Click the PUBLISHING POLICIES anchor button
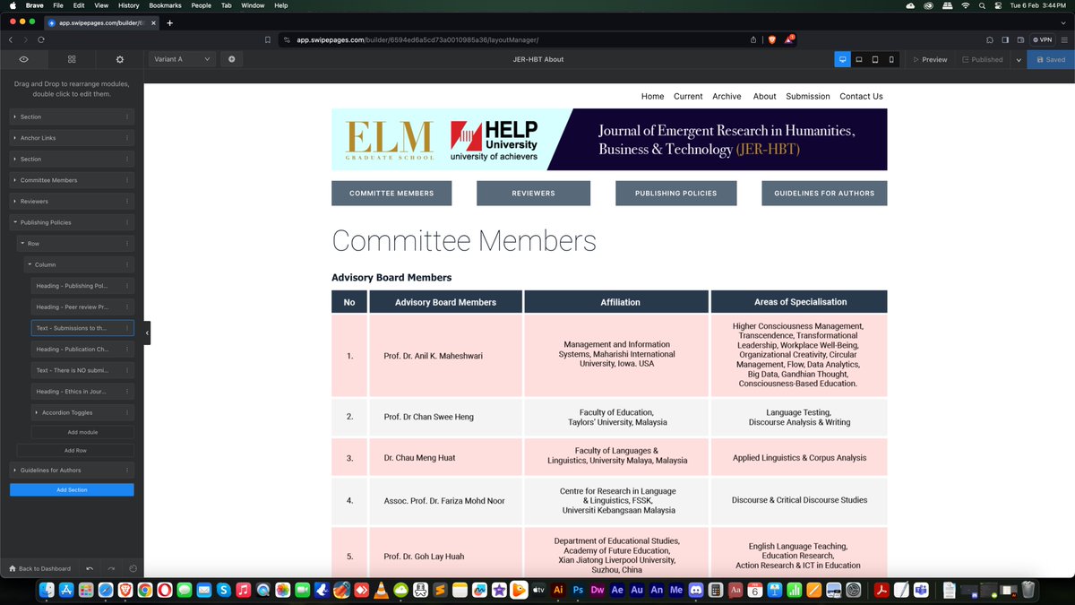Image resolution: width=1075 pixels, height=605 pixels. 675,193
